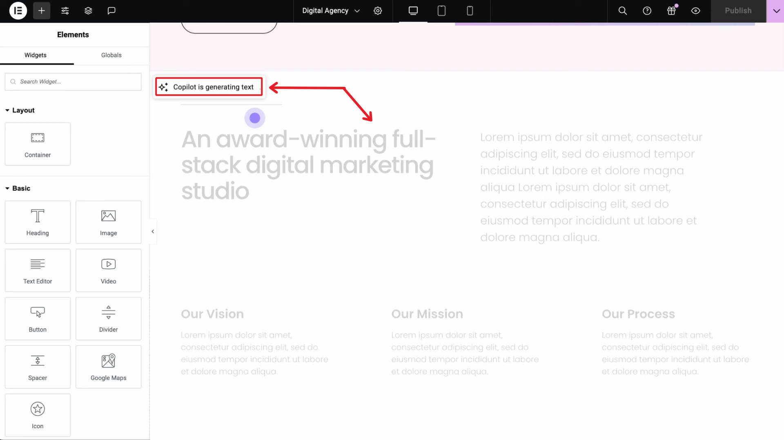Open the Finder search icon
Viewport: 784px width, 440px height.
(622, 11)
